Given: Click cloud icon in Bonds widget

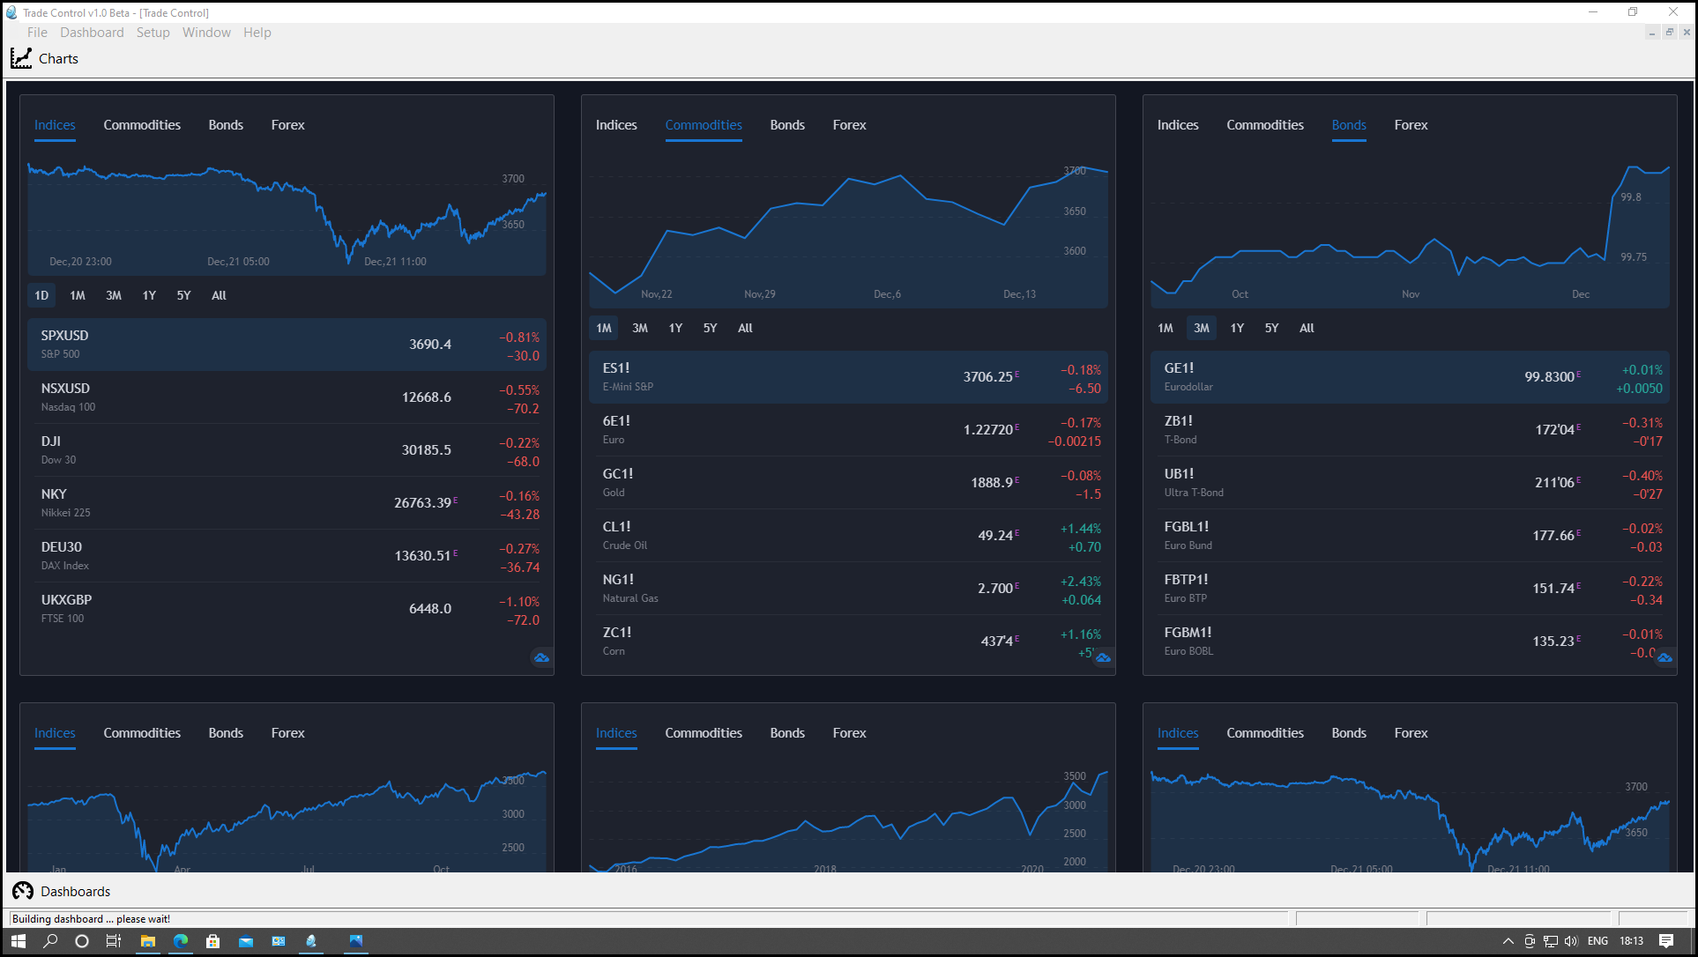Looking at the screenshot, I should pyautogui.click(x=1664, y=657).
